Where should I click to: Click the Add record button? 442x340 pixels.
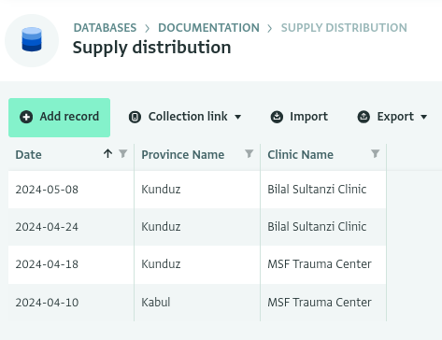pos(59,118)
